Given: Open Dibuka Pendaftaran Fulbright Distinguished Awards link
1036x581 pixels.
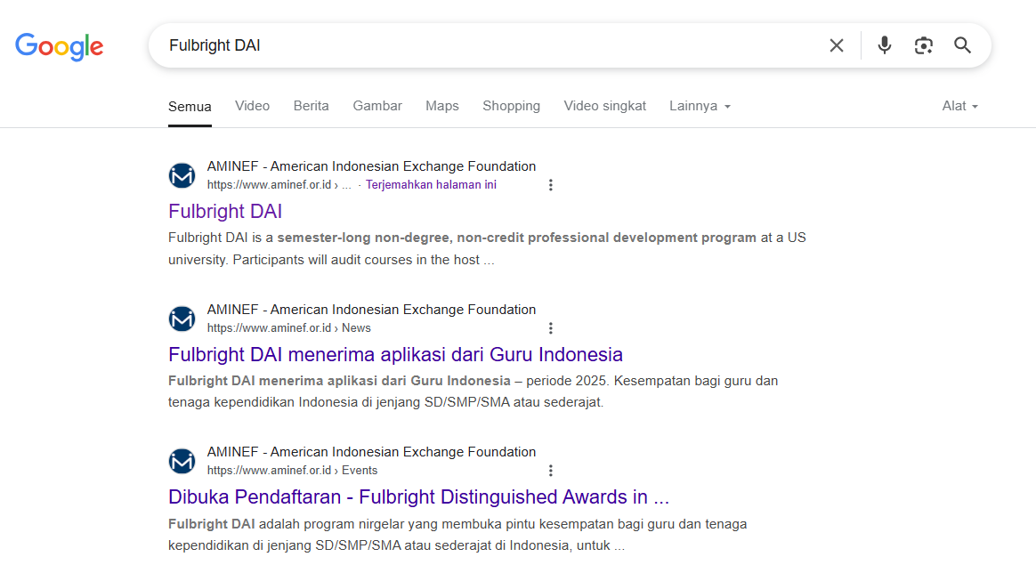Looking at the screenshot, I should [x=418, y=497].
